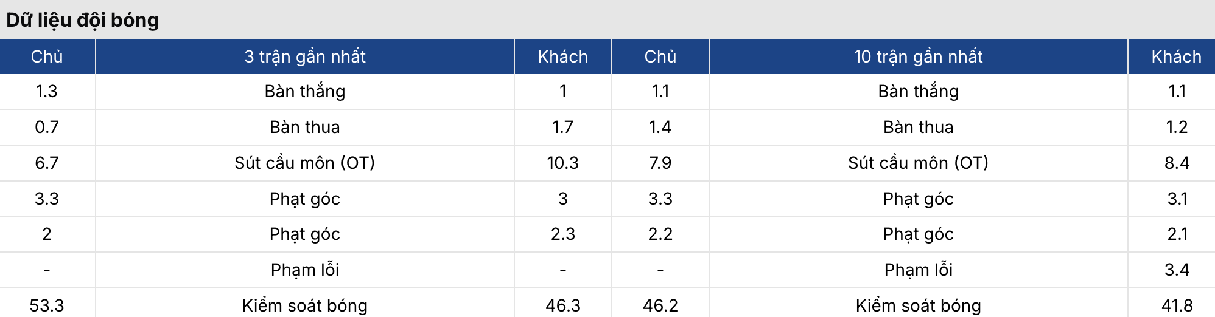Click the away fouls value 3.4
The width and height of the screenshot is (1215, 317).
[1177, 270]
